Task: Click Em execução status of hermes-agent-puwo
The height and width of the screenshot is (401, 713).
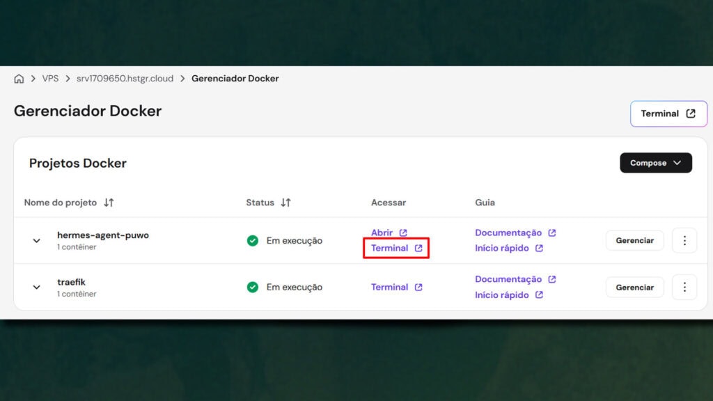Action: click(295, 240)
